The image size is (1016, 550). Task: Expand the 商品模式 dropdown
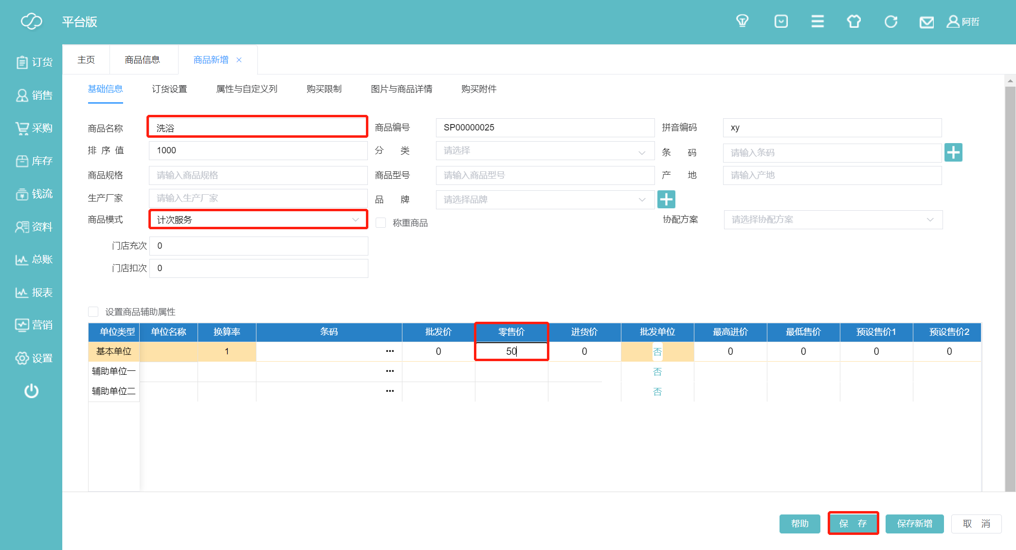(258, 220)
